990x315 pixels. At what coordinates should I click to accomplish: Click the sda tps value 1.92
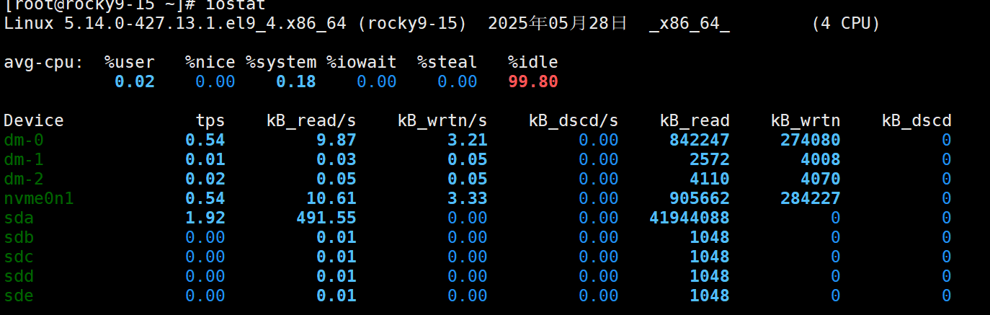[x=205, y=218]
